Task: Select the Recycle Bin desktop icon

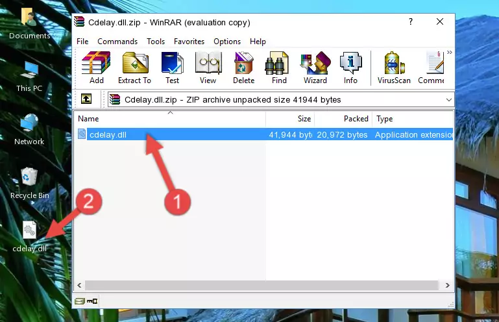Action: pyautogui.click(x=30, y=184)
